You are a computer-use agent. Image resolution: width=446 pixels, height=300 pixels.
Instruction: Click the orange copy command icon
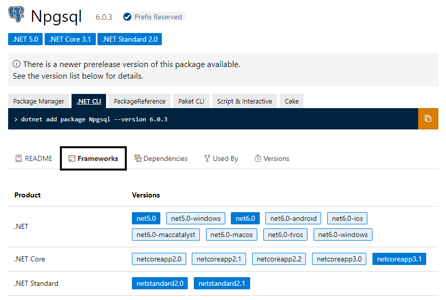coord(428,119)
